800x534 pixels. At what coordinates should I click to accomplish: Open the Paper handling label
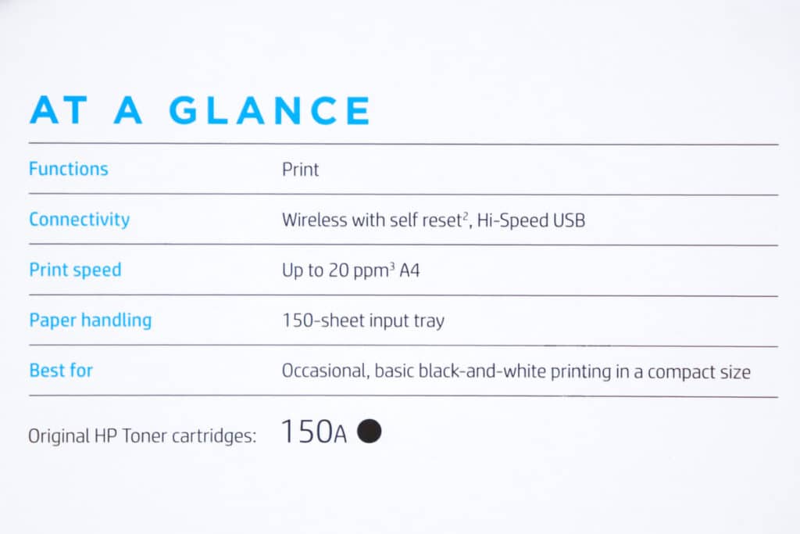(x=90, y=321)
